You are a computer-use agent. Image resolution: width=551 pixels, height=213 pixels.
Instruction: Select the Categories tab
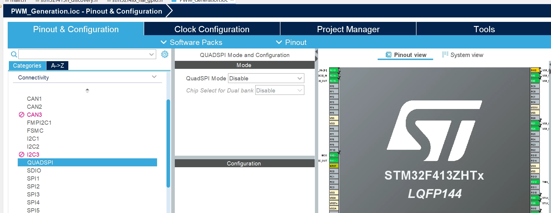(27, 66)
